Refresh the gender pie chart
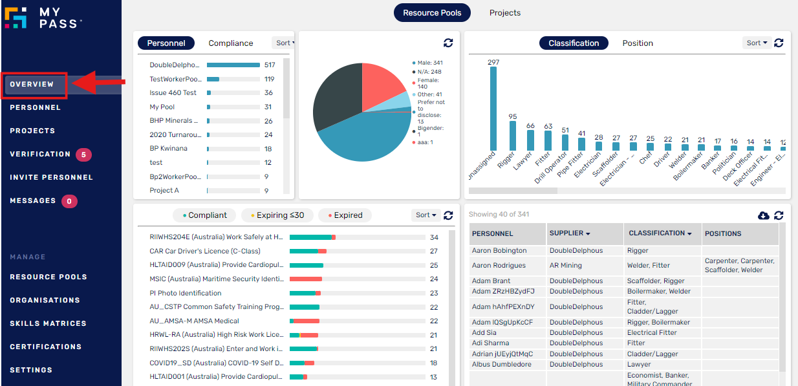 (x=449, y=43)
